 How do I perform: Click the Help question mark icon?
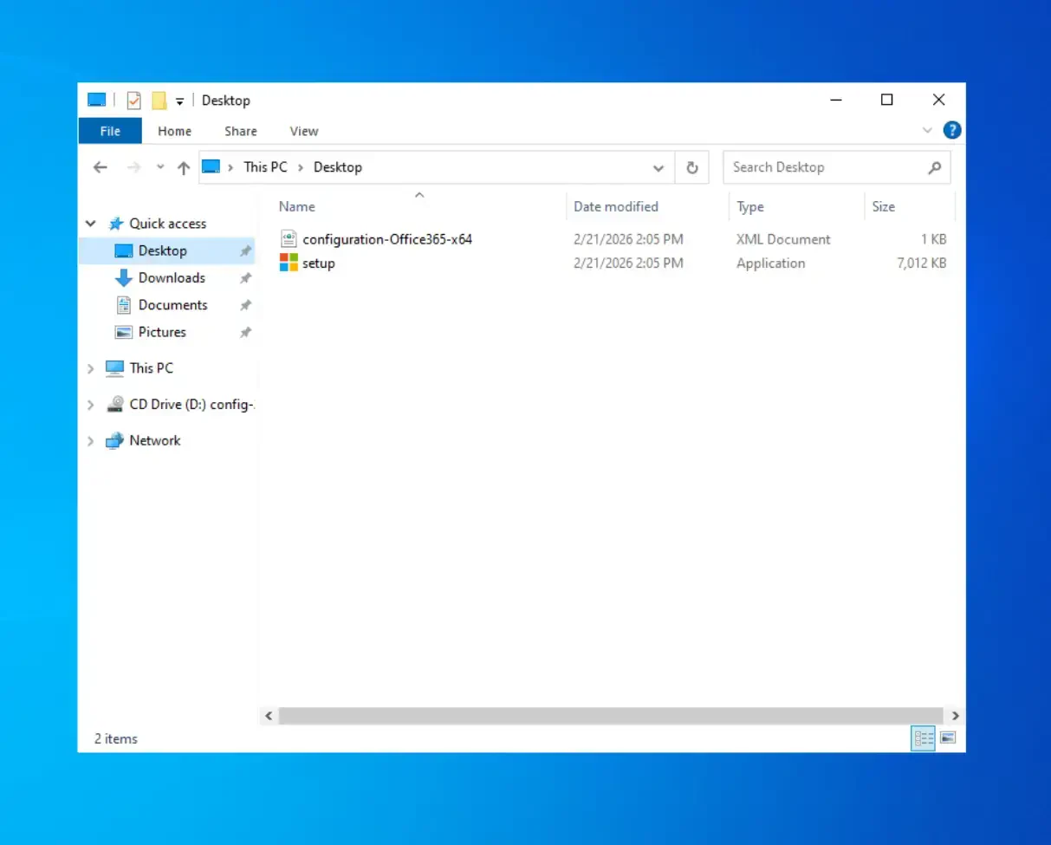tap(950, 130)
